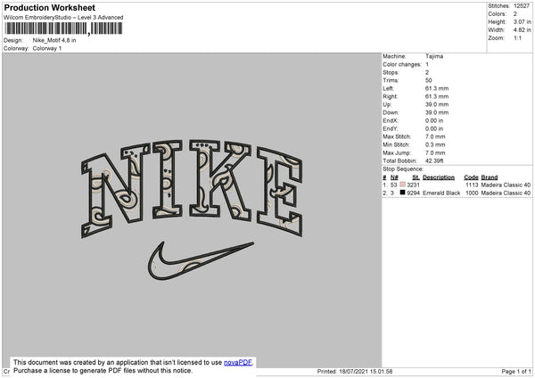
Task: Click the Emerald Black thread color swatch
Action: coord(403,193)
